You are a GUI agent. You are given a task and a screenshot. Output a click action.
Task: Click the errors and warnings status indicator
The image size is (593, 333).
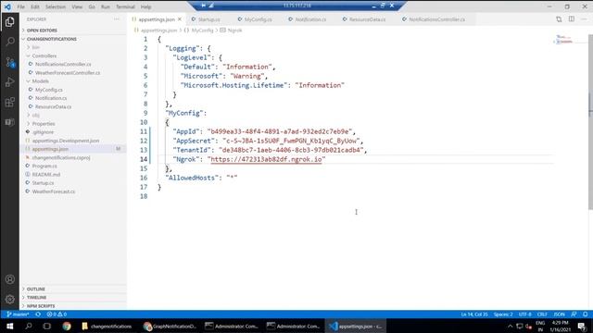coord(57,314)
